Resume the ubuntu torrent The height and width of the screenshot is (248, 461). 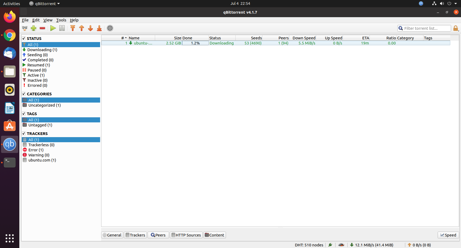[53, 28]
